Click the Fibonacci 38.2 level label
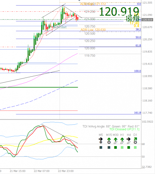Image resolution: width=155 pixels, height=174 pixels. coord(138,30)
